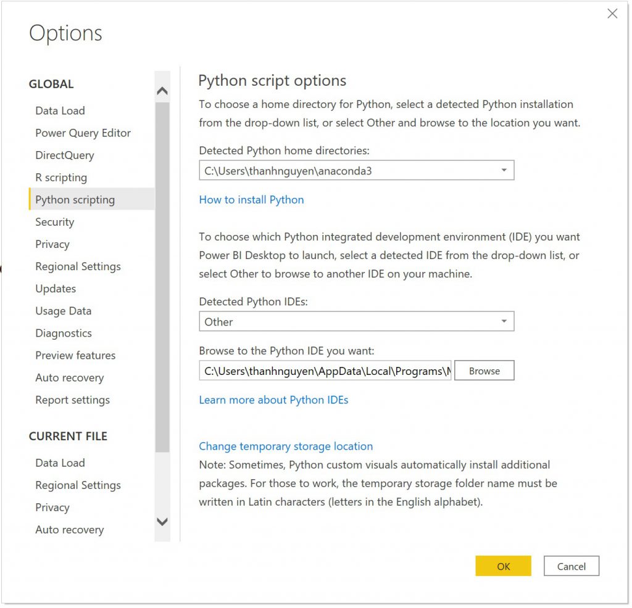Collapse the sidebar with the scrollbar up arrow
The width and height of the screenshot is (632, 608).
(x=162, y=89)
